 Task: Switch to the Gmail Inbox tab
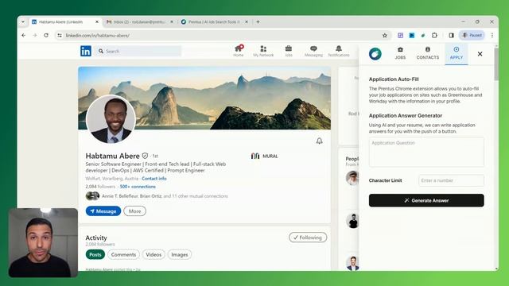click(x=140, y=21)
